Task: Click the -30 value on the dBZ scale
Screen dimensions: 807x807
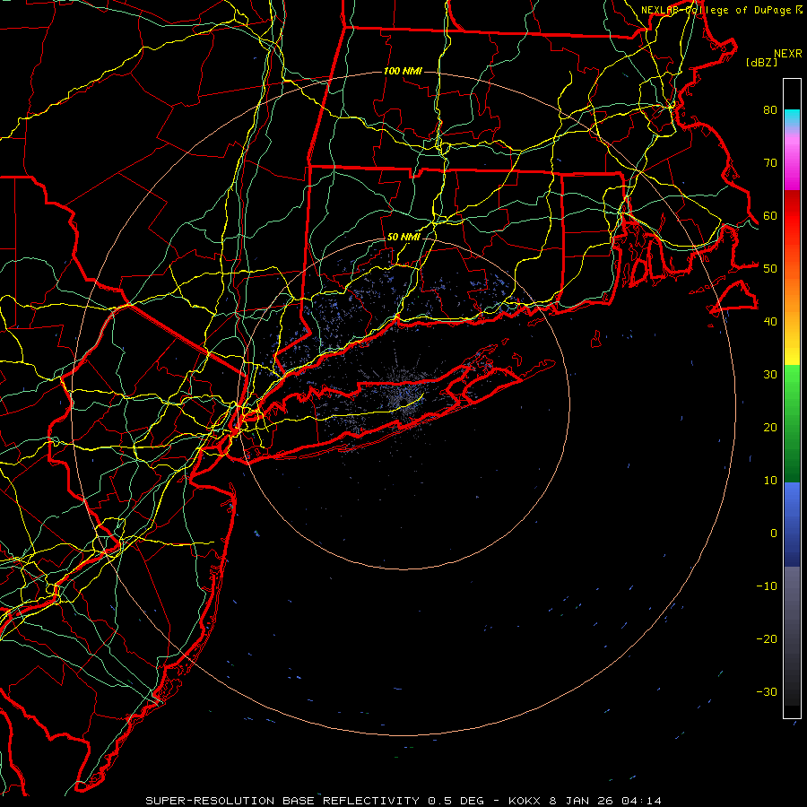Action: 767,691
